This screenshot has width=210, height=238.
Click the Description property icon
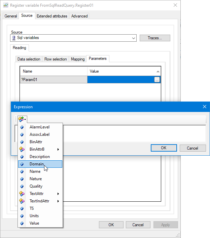22,157
